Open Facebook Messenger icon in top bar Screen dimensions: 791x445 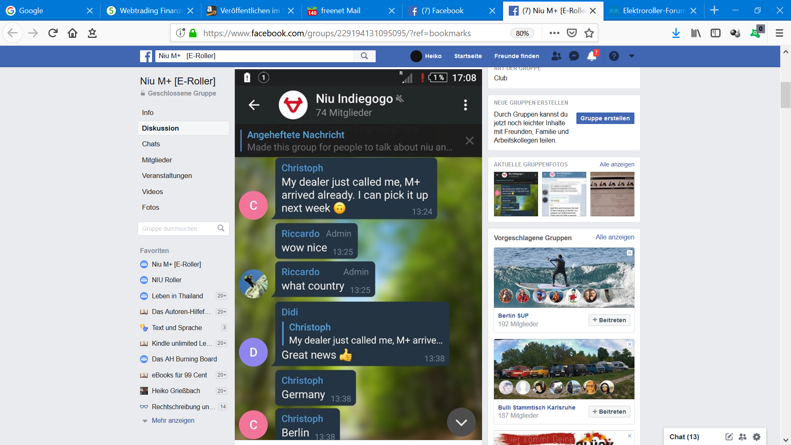(574, 56)
